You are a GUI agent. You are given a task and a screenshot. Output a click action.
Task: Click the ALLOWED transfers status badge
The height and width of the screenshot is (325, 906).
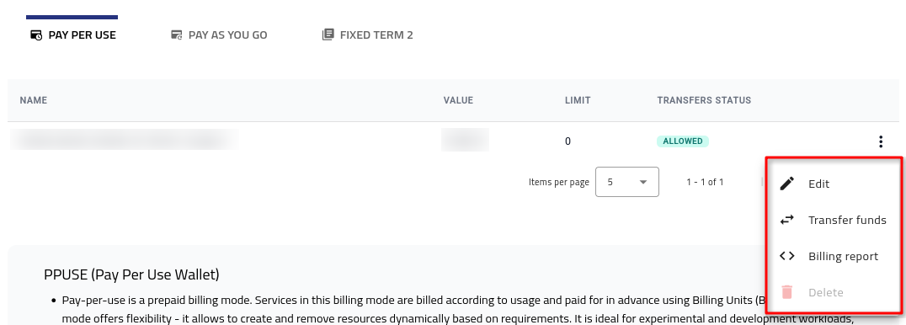tap(682, 141)
